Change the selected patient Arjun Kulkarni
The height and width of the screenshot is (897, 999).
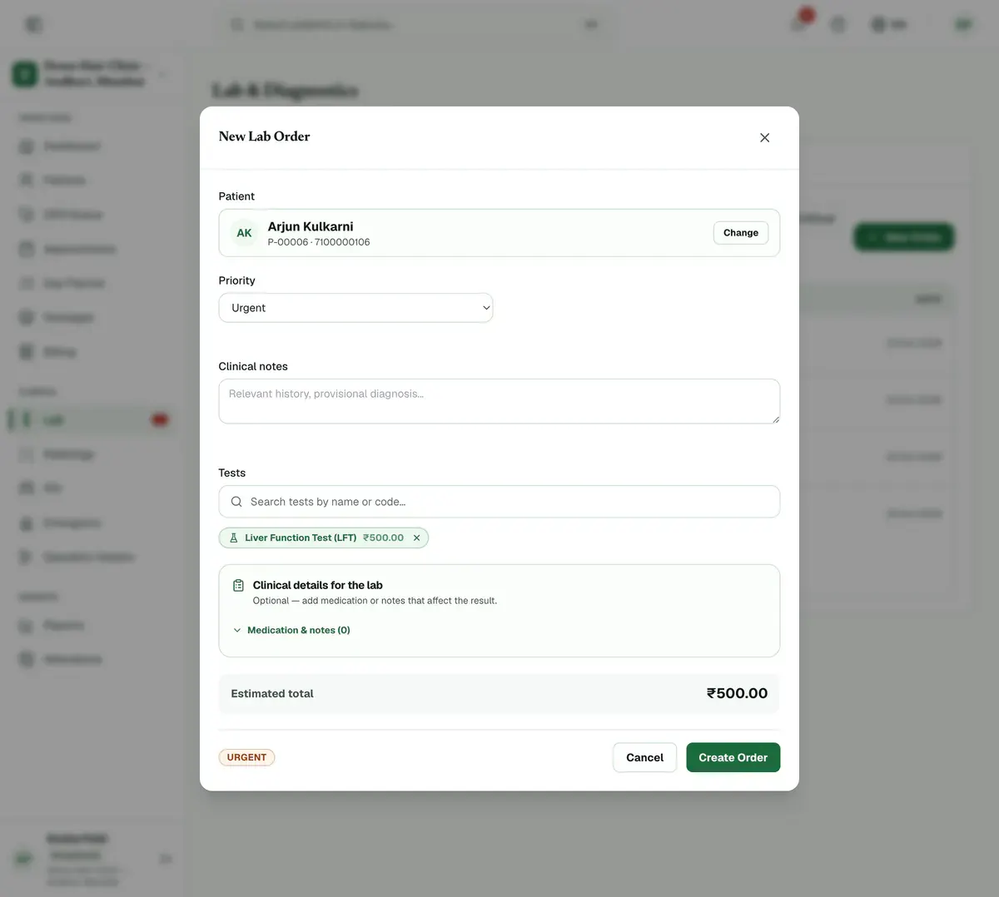pos(740,233)
